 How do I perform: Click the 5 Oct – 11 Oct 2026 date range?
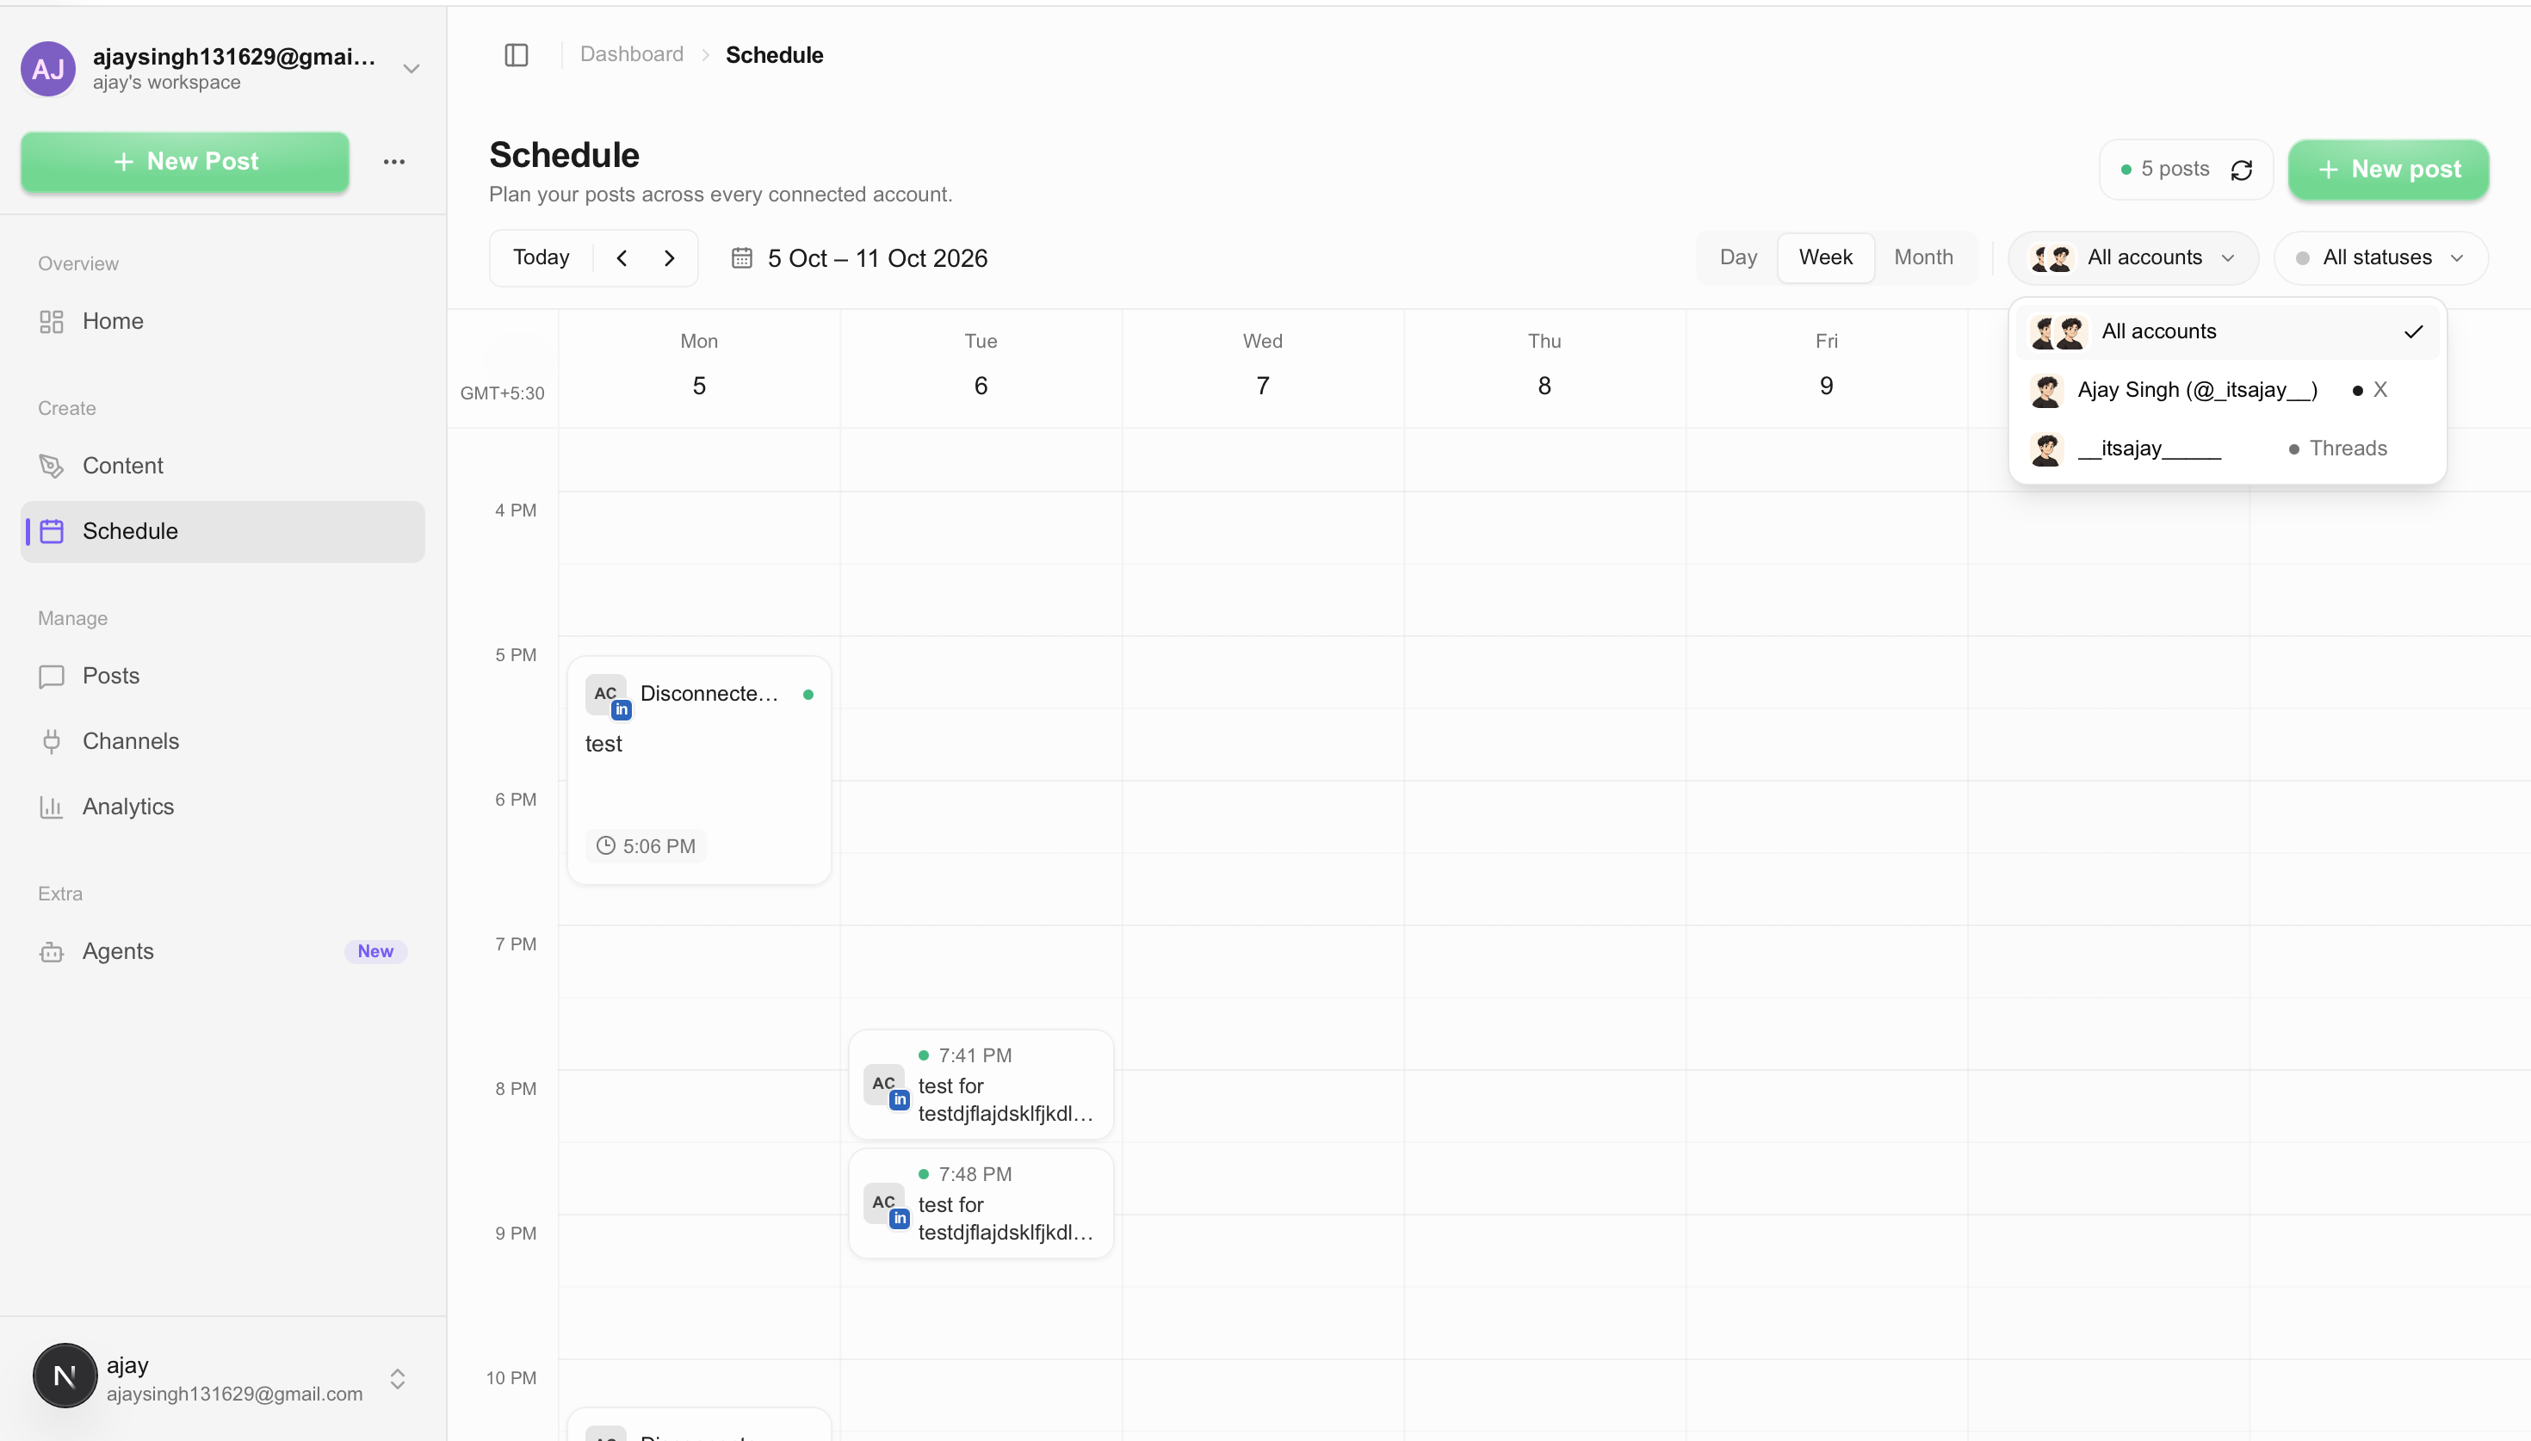pos(877,258)
